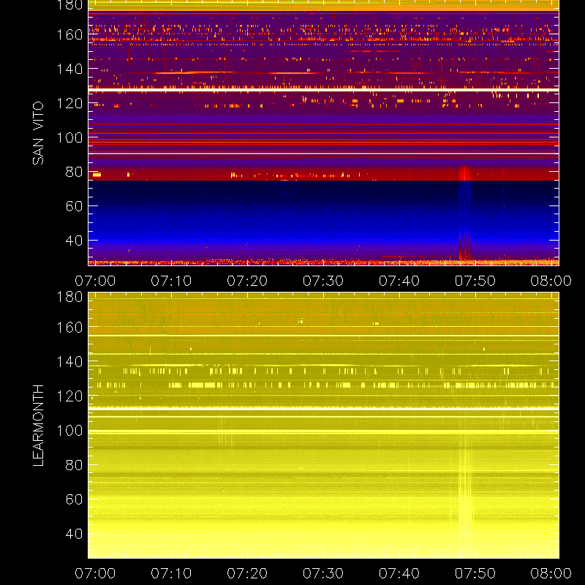
Task: Choose the 40 frequency label on Learmonth axis
Action: click(x=74, y=534)
